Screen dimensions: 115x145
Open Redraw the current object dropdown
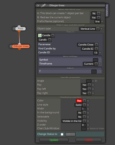(x=96, y=18)
